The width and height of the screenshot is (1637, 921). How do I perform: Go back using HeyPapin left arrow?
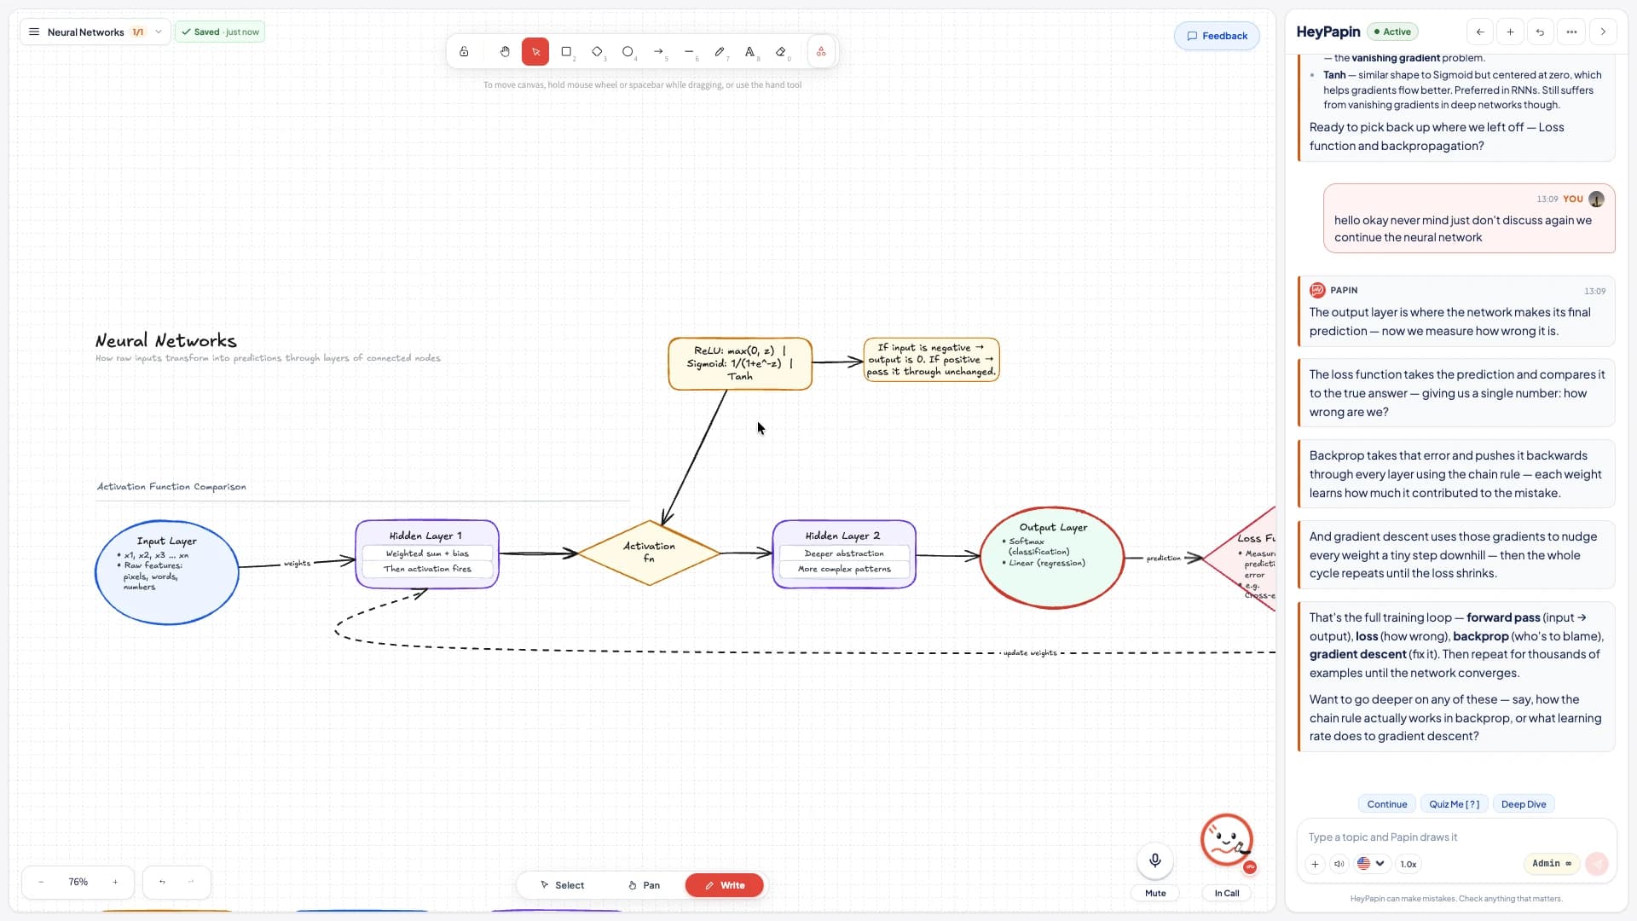(x=1480, y=32)
